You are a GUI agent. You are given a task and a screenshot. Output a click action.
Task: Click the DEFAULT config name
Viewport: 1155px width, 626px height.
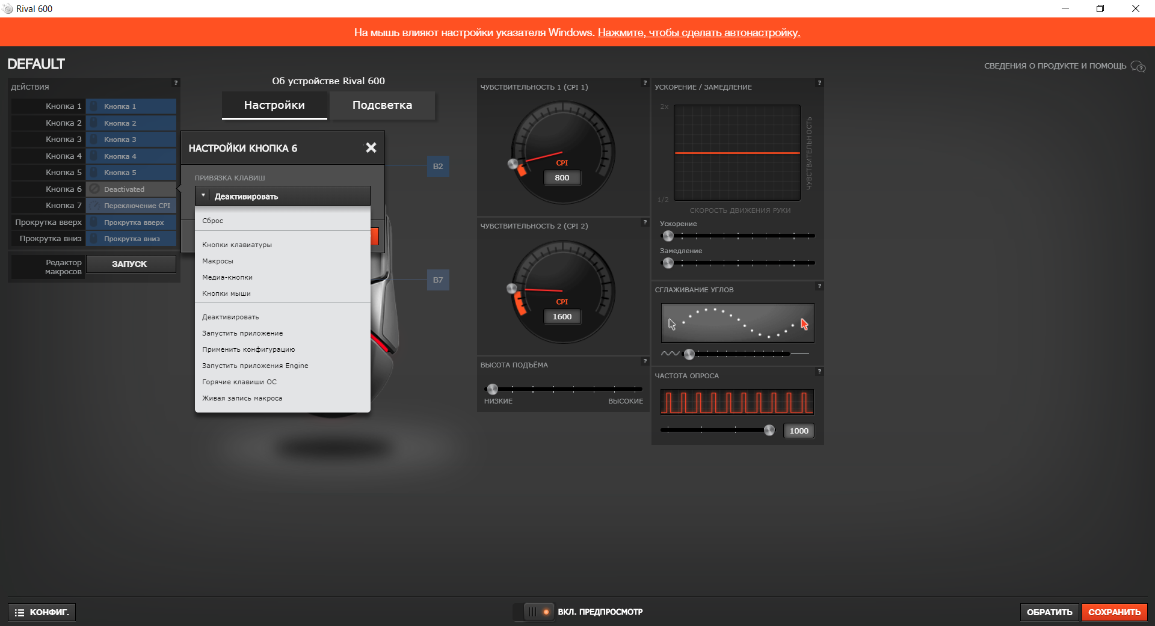[x=36, y=64]
